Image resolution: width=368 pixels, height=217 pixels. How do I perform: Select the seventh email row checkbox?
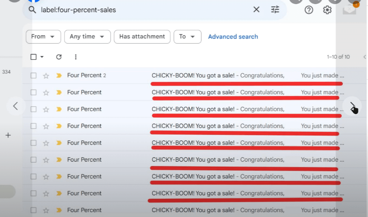tap(33, 176)
